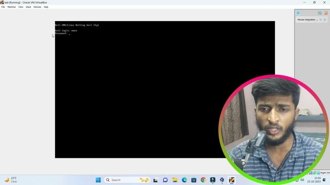Open File Explorer from the taskbar

(x=175, y=180)
